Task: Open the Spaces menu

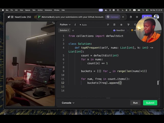Action: click(28, 10)
